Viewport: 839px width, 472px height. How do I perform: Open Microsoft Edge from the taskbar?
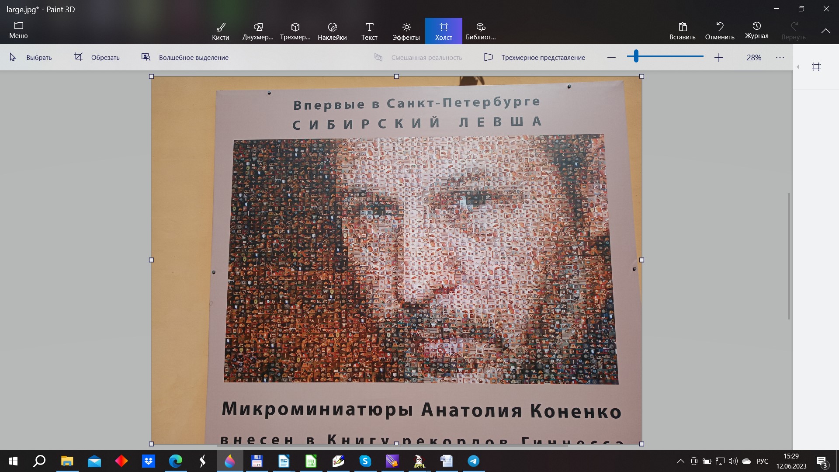[176, 461]
